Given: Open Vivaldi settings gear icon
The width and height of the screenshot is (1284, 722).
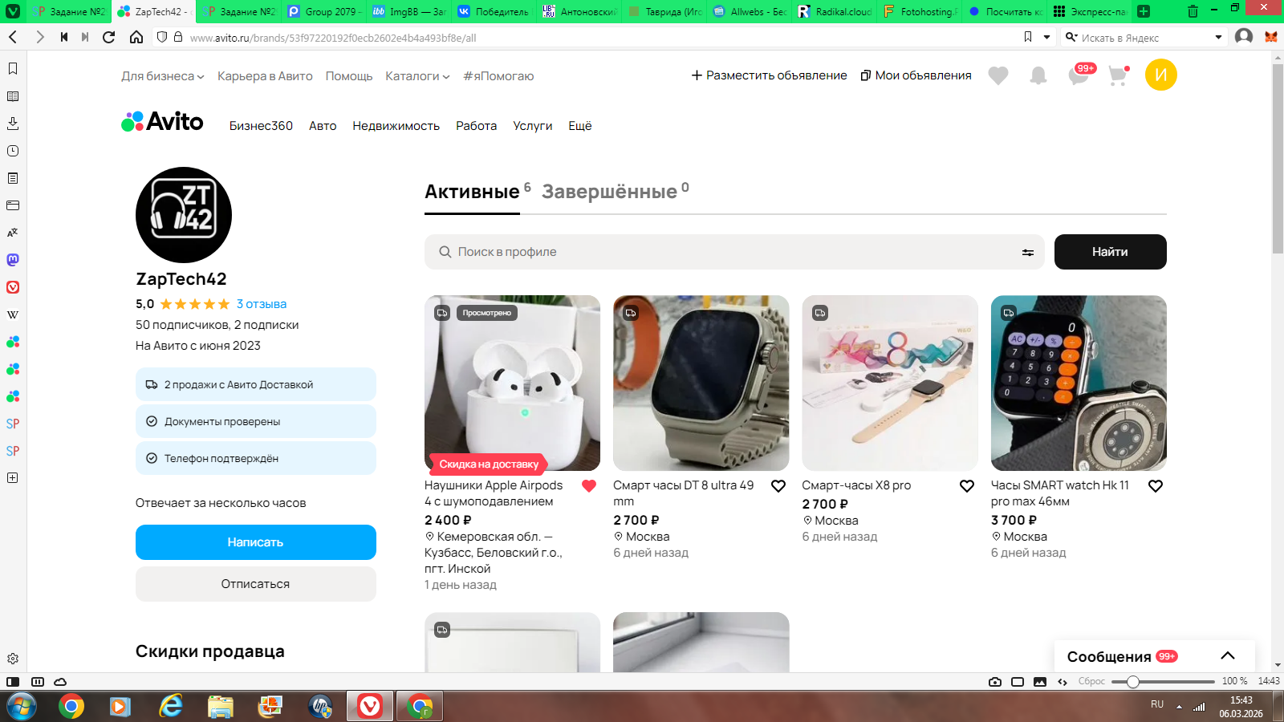Looking at the screenshot, I should [x=13, y=659].
